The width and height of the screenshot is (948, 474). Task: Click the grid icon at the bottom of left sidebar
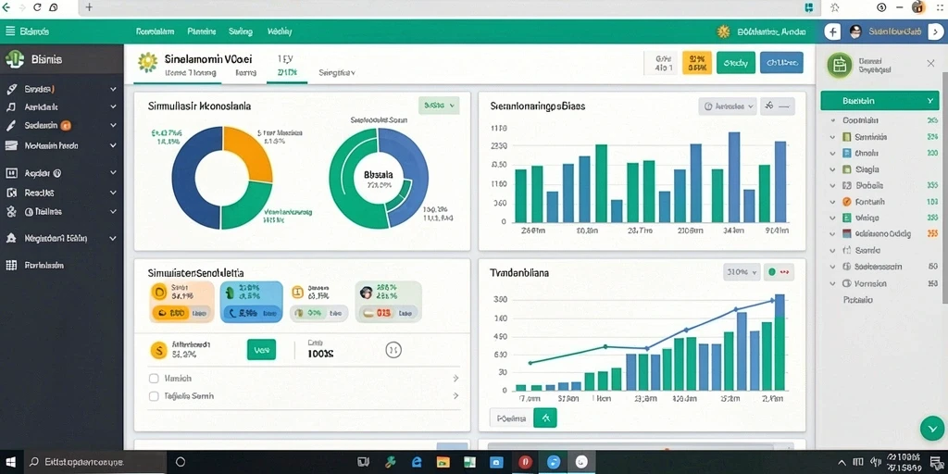[11, 265]
